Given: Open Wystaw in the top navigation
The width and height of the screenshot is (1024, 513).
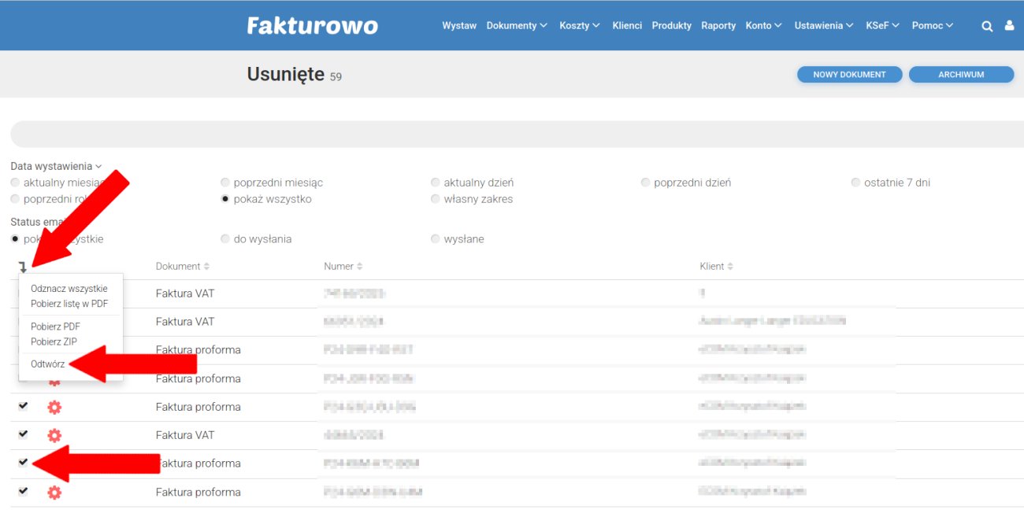Looking at the screenshot, I should 459,25.
